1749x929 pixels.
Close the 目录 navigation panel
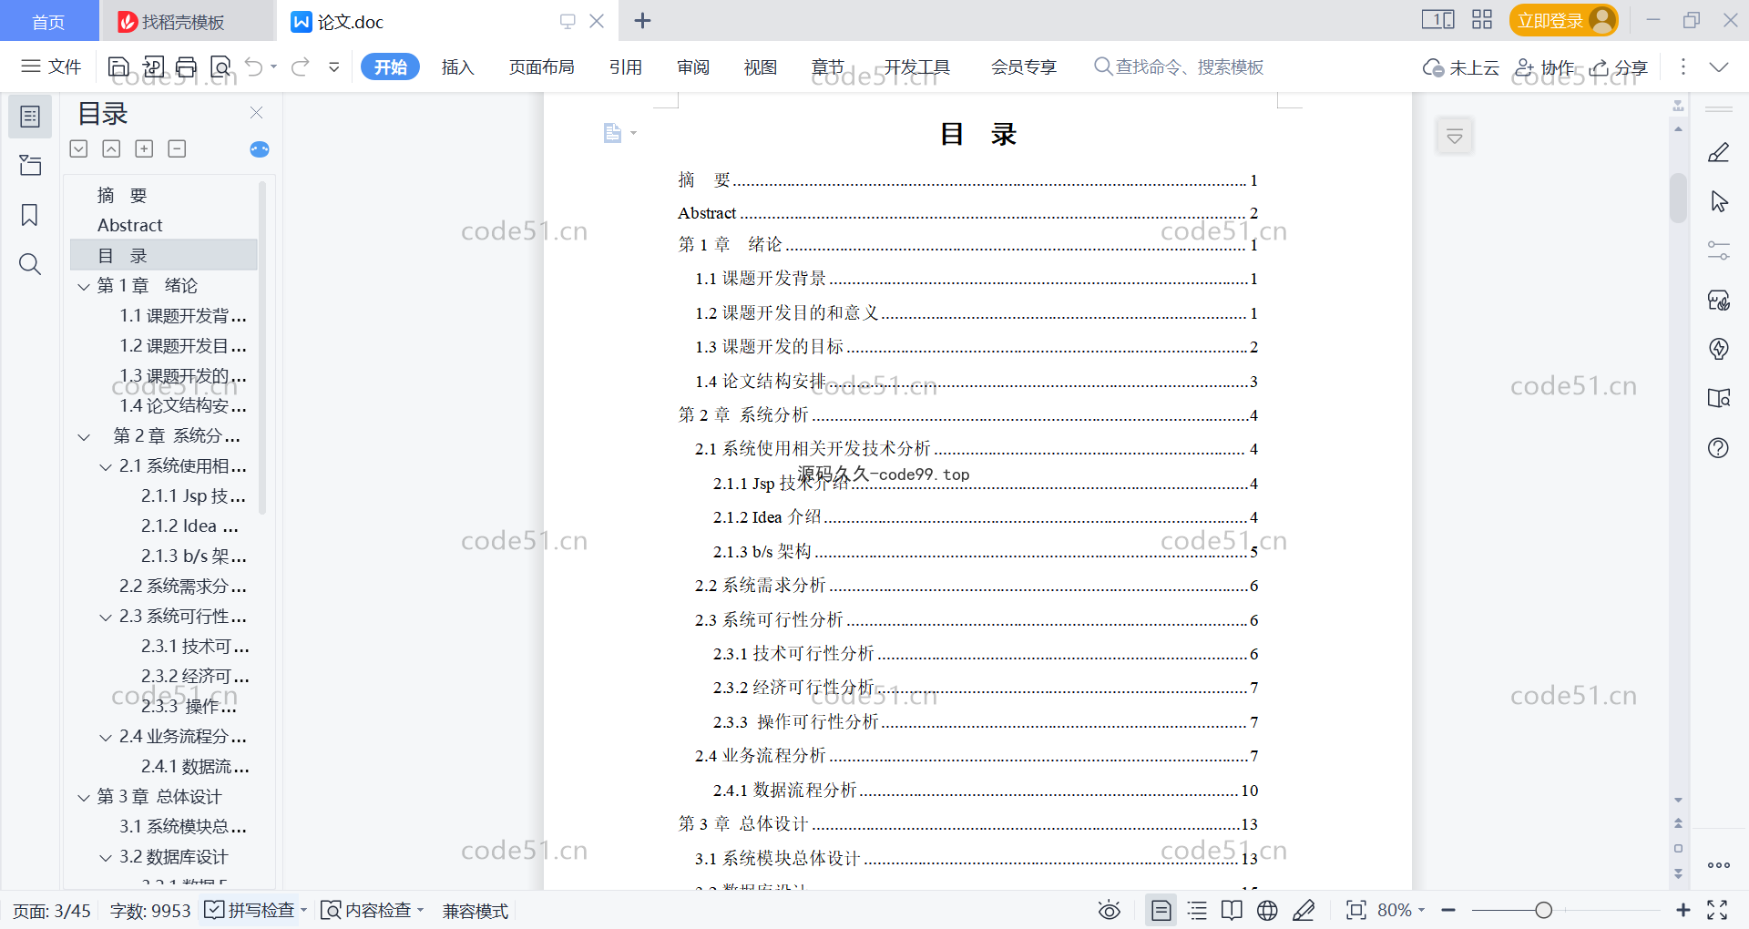(x=256, y=113)
